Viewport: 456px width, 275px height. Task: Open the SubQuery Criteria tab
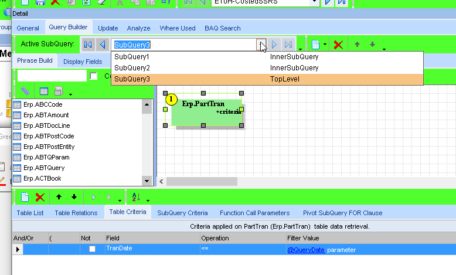click(x=182, y=213)
